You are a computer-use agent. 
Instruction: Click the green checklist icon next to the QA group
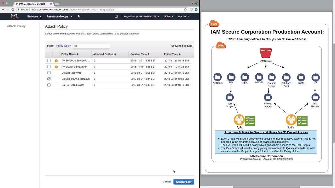(x=250, y=121)
